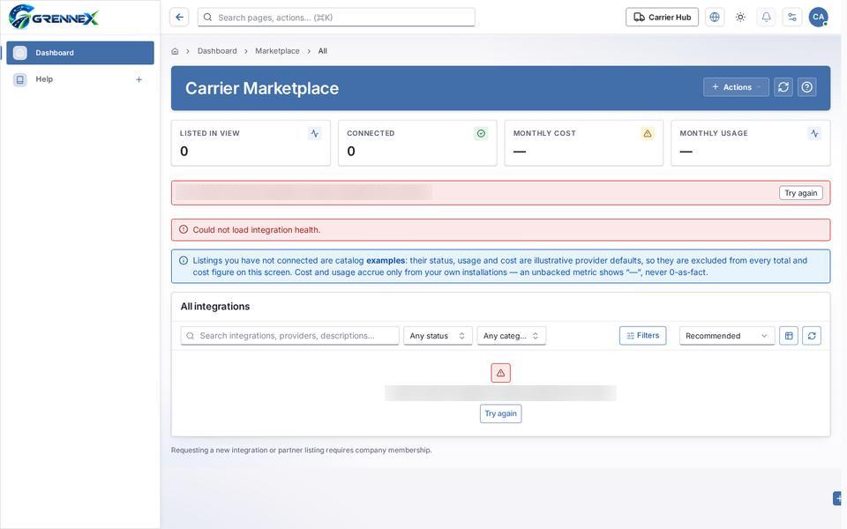
Task: Focus the Search pages, actions field
Action: (336, 18)
